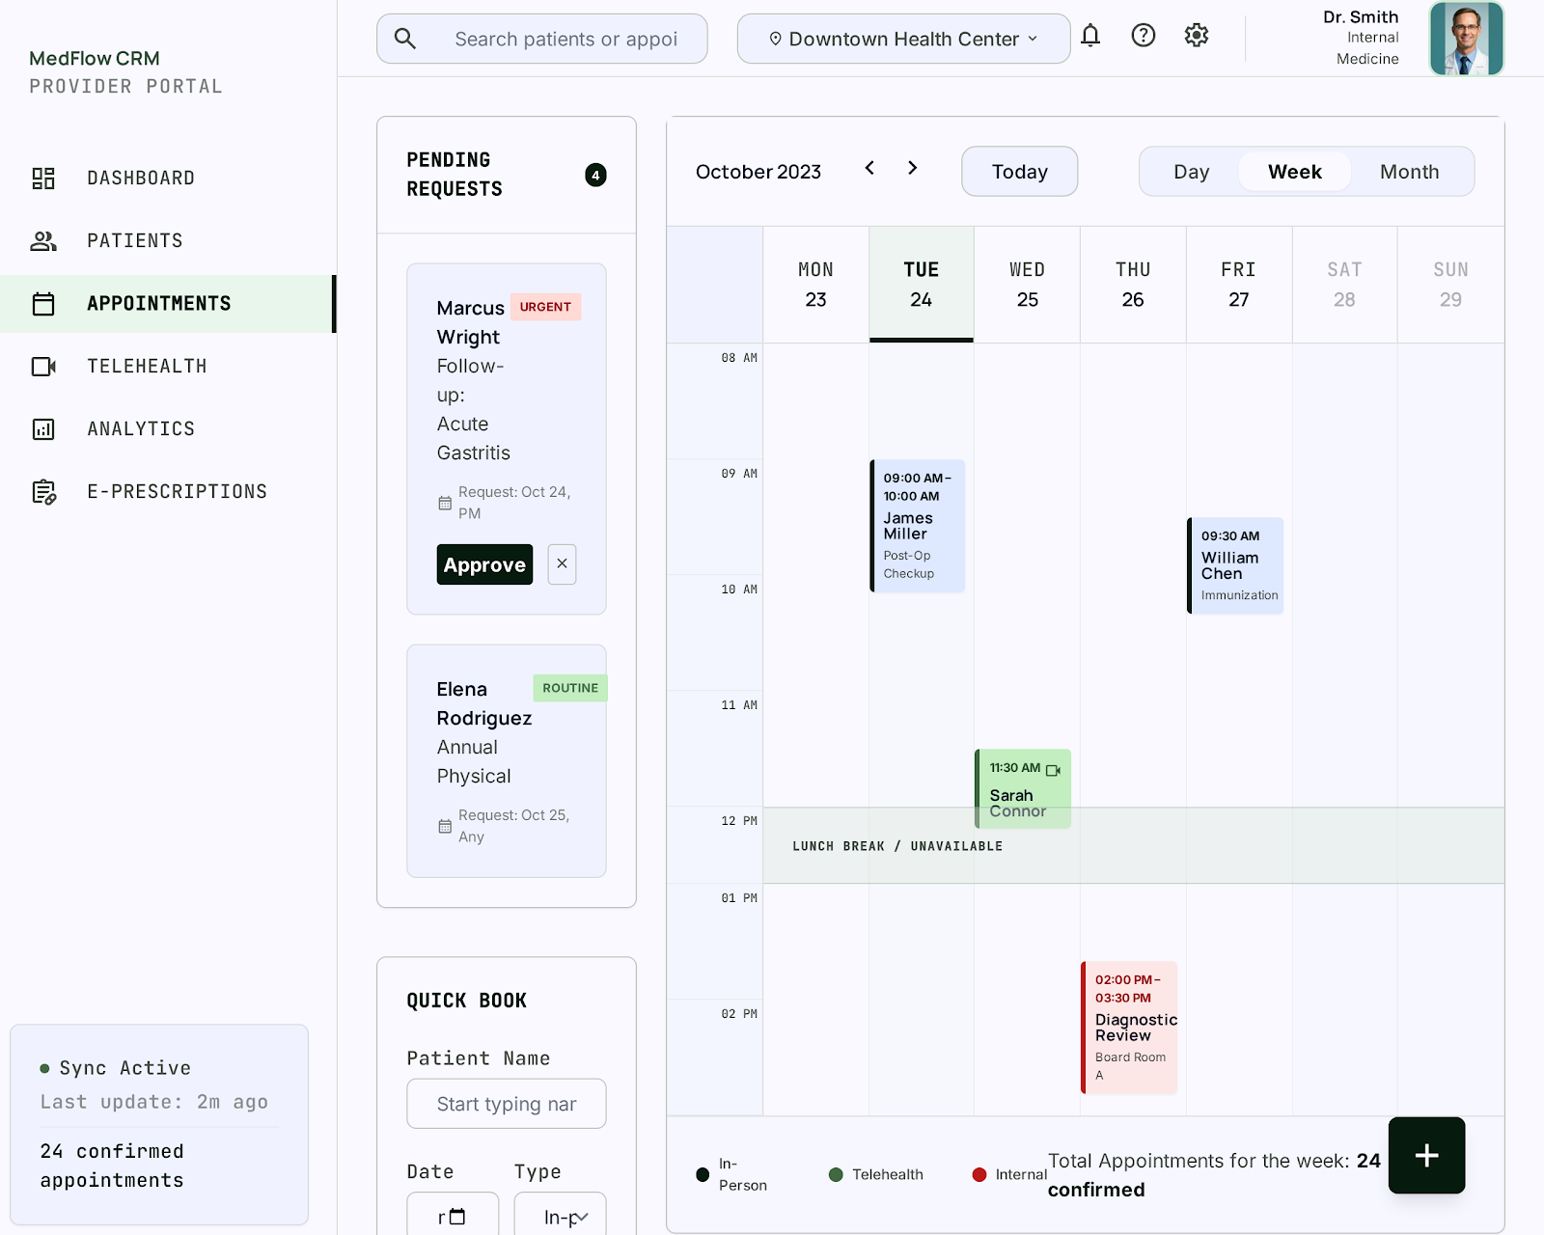Open the appointment Type dropdown

pos(561,1215)
